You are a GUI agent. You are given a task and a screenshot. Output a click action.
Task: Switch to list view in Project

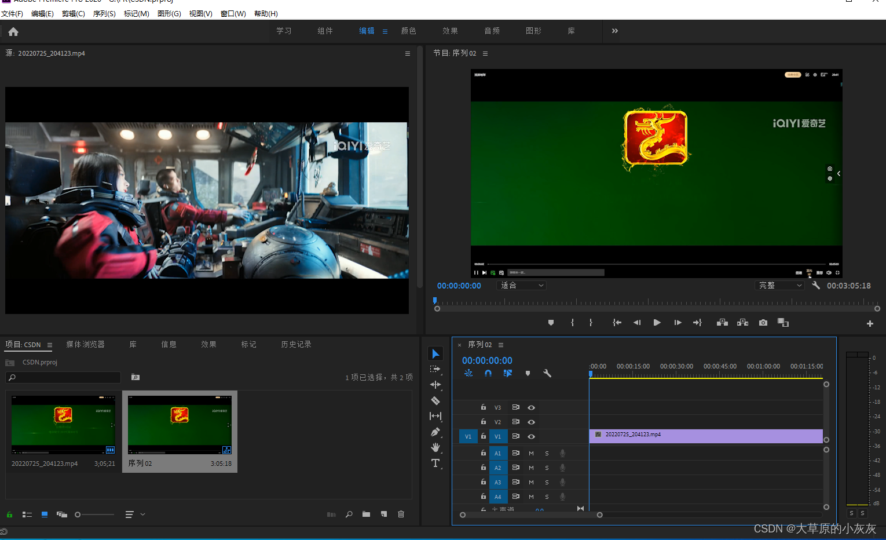(x=27, y=515)
